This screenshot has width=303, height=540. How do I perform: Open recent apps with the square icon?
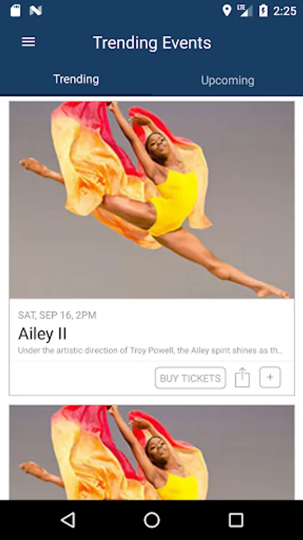[x=236, y=520]
